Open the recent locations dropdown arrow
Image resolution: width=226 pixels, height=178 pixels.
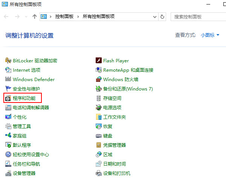pos(26,17)
